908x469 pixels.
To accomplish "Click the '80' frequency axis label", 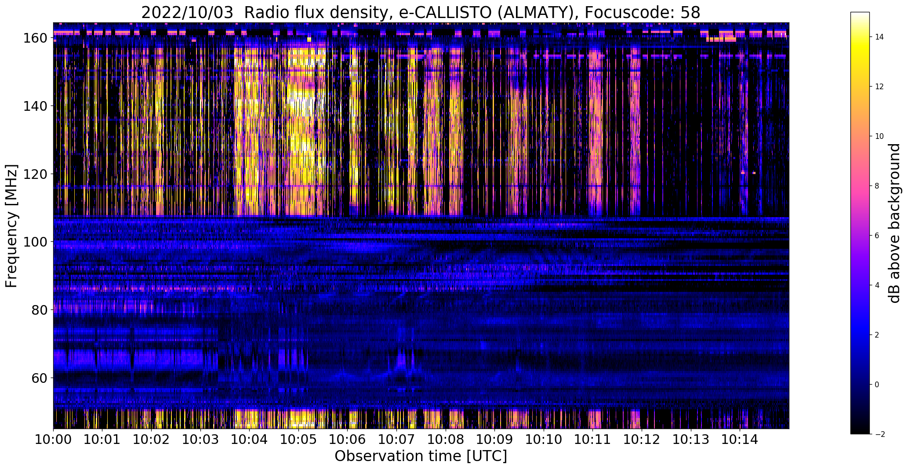I will tap(39, 310).
